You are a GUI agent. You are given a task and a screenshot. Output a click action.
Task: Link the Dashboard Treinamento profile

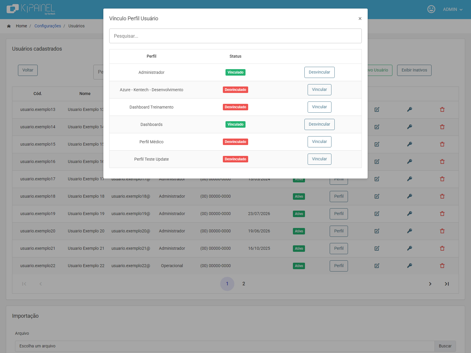click(319, 107)
